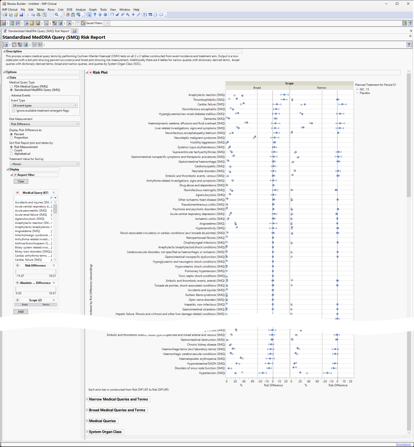
Task: Select FDA Medical Query (FMQ) option
Action: (x=12, y=86)
